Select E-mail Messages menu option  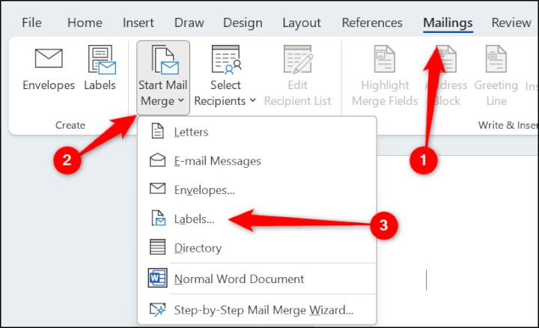click(x=217, y=161)
